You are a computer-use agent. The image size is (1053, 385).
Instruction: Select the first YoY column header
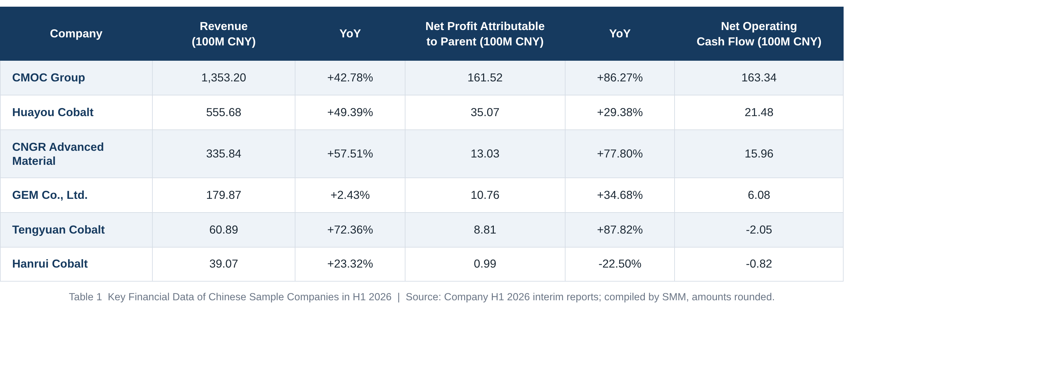click(x=350, y=34)
